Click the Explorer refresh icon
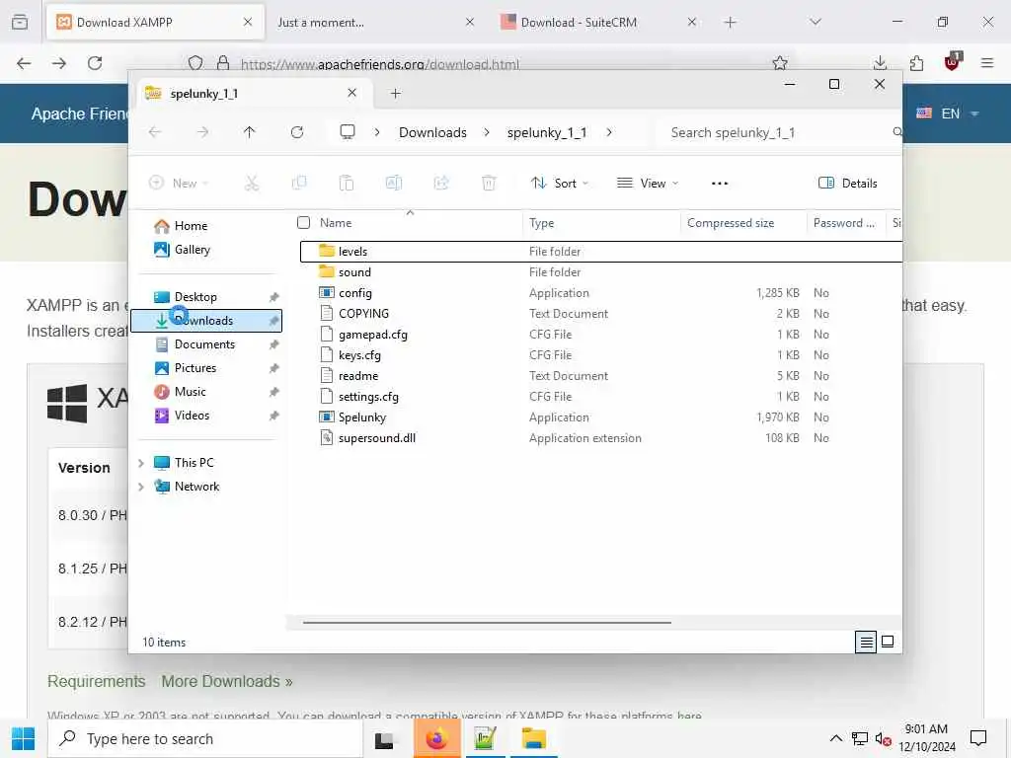Screen dimensions: 1011x758 point(297,132)
